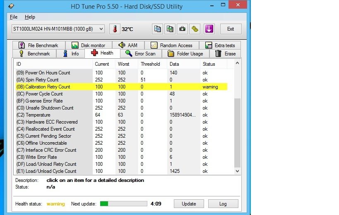The image size is (339, 215).
Task: Open the File menu
Action: click(x=14, y=17)
